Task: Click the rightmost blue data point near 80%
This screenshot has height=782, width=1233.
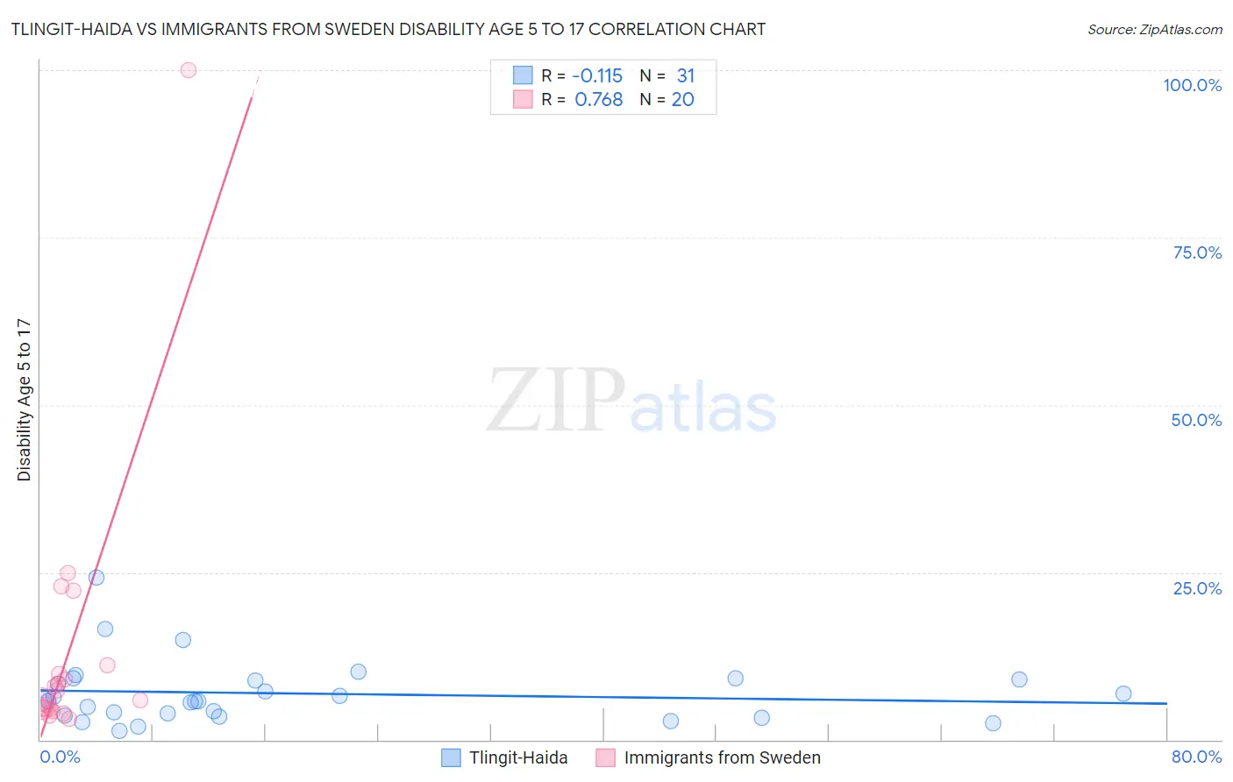Action: point(1123,693)
